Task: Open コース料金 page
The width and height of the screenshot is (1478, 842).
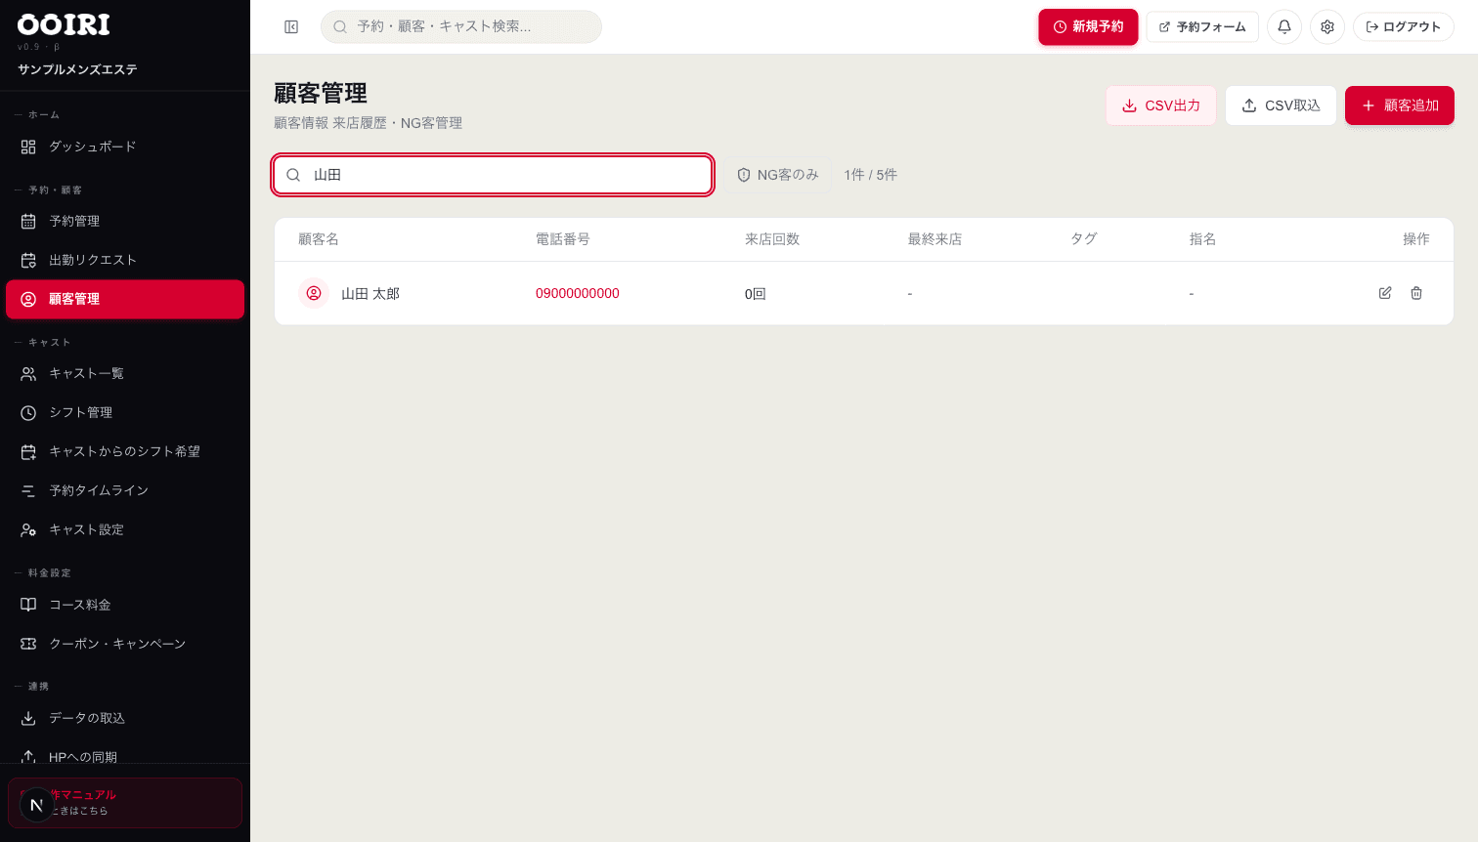Action: click(x=125, y=606)
